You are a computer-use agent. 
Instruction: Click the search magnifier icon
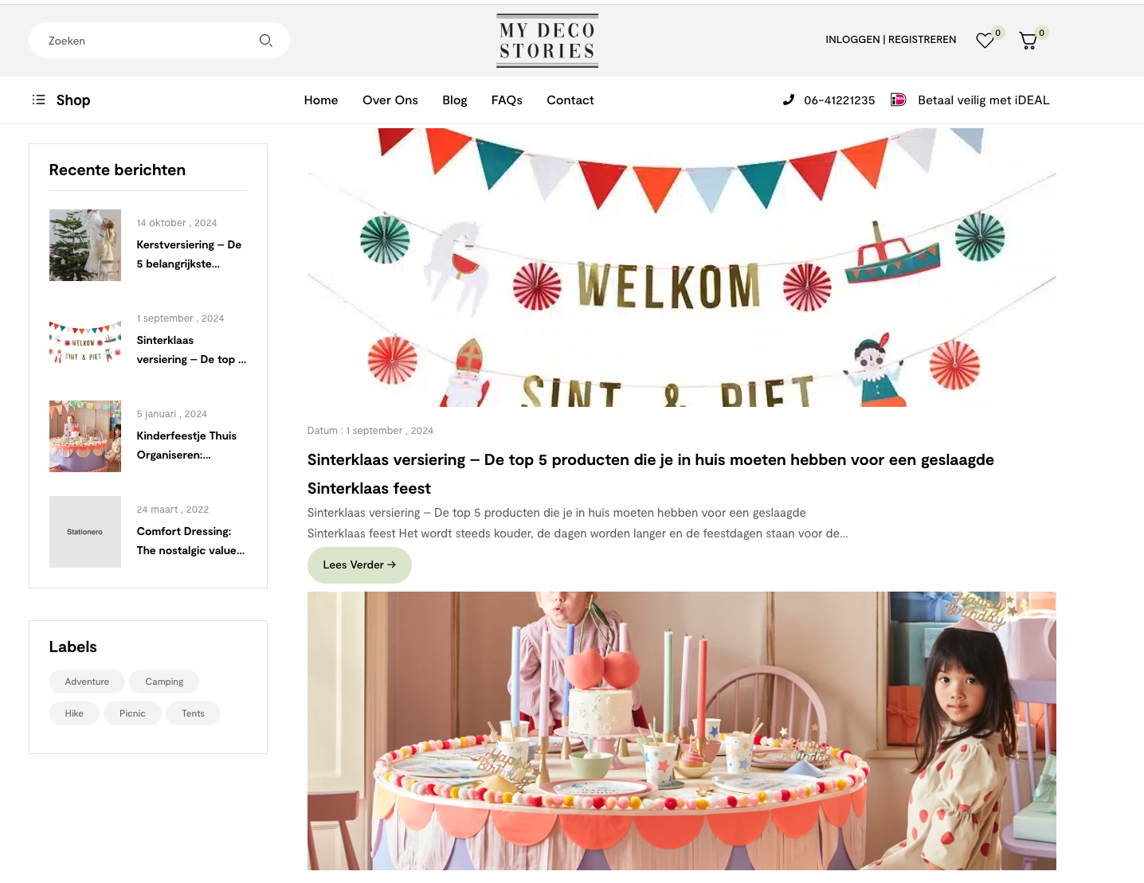tap(266, 41)
